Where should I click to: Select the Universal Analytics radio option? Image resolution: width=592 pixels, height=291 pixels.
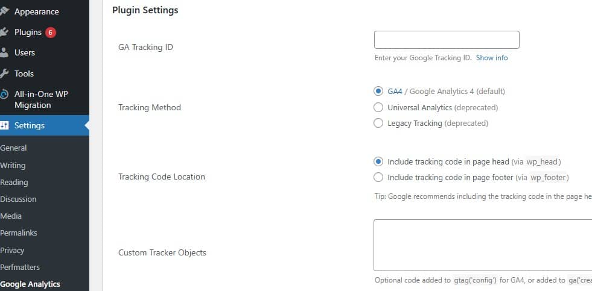[378, 107]
